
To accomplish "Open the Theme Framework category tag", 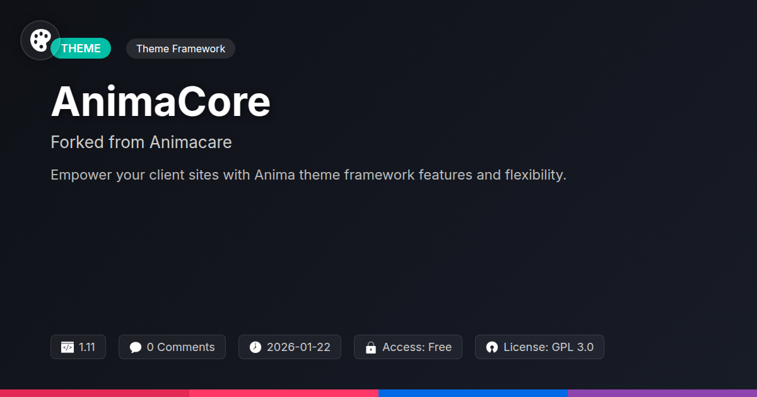I will (x=180, y=49).
